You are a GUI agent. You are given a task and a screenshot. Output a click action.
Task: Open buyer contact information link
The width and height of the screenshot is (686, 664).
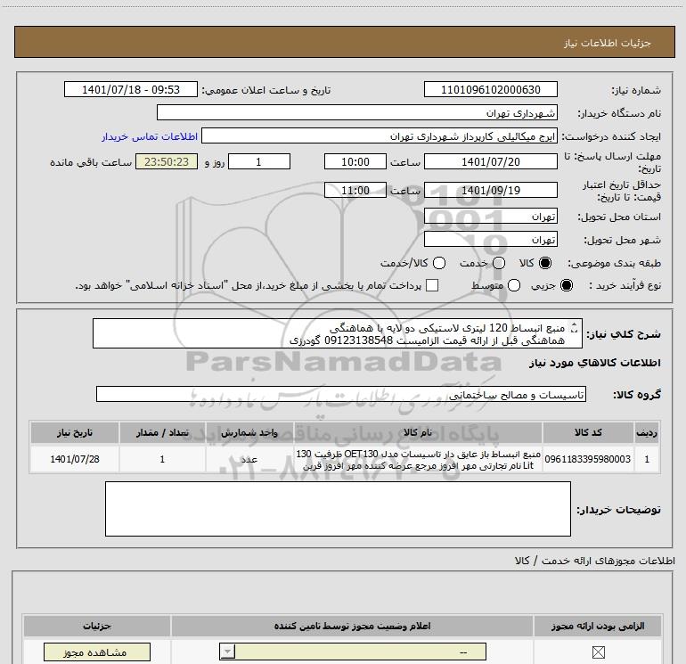tap(150, 136)
